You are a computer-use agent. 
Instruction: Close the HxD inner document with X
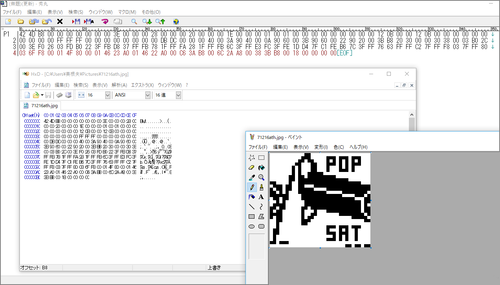pyautogui.click(x=411, y=85)
